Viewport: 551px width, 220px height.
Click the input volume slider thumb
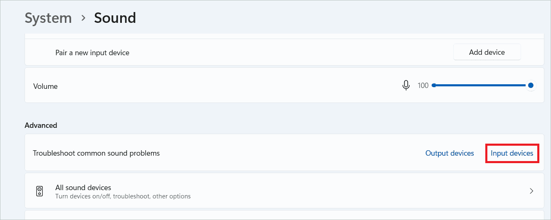pos(531,86)
